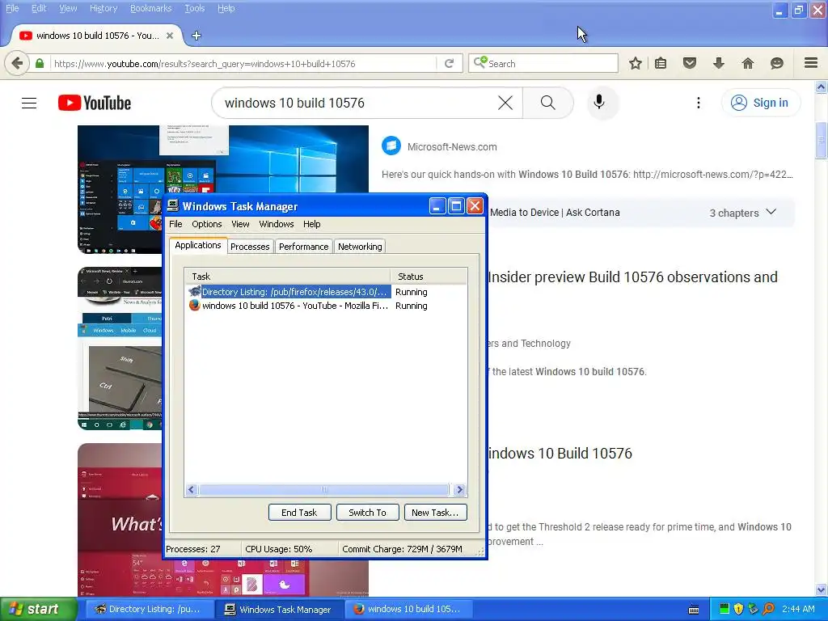Close the YouTube browser tab
Screen dimensions: 828x621
point(170,36)
